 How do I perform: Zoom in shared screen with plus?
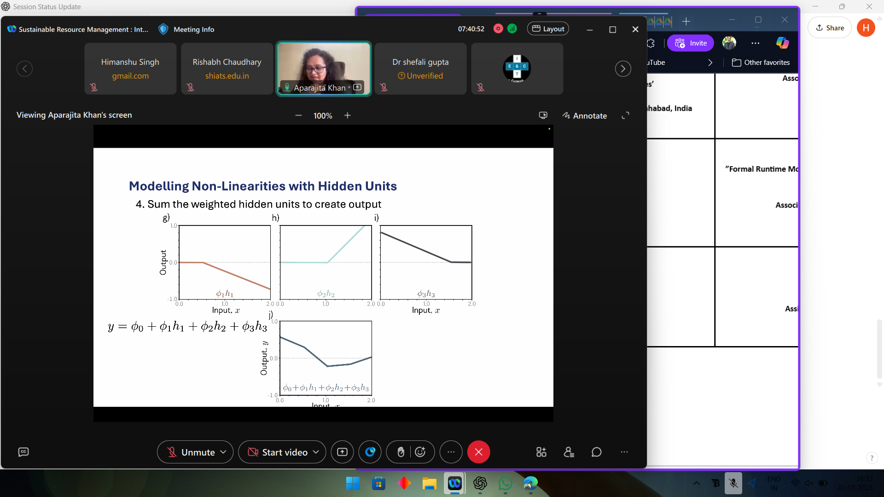point(348,116)
